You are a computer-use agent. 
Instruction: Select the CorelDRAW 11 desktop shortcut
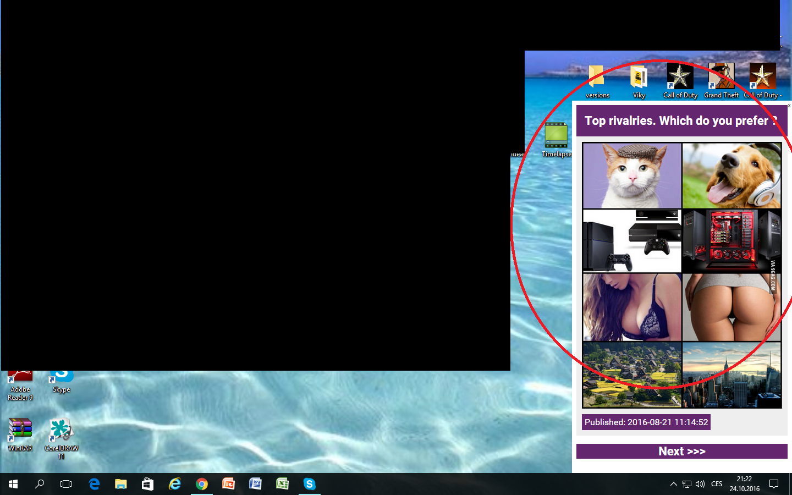[61, 438]
